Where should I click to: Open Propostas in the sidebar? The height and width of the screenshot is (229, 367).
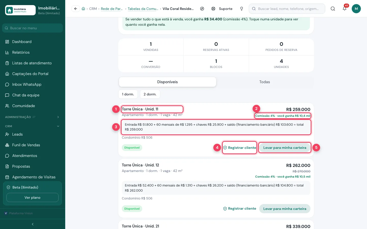(x=32, y=166)
